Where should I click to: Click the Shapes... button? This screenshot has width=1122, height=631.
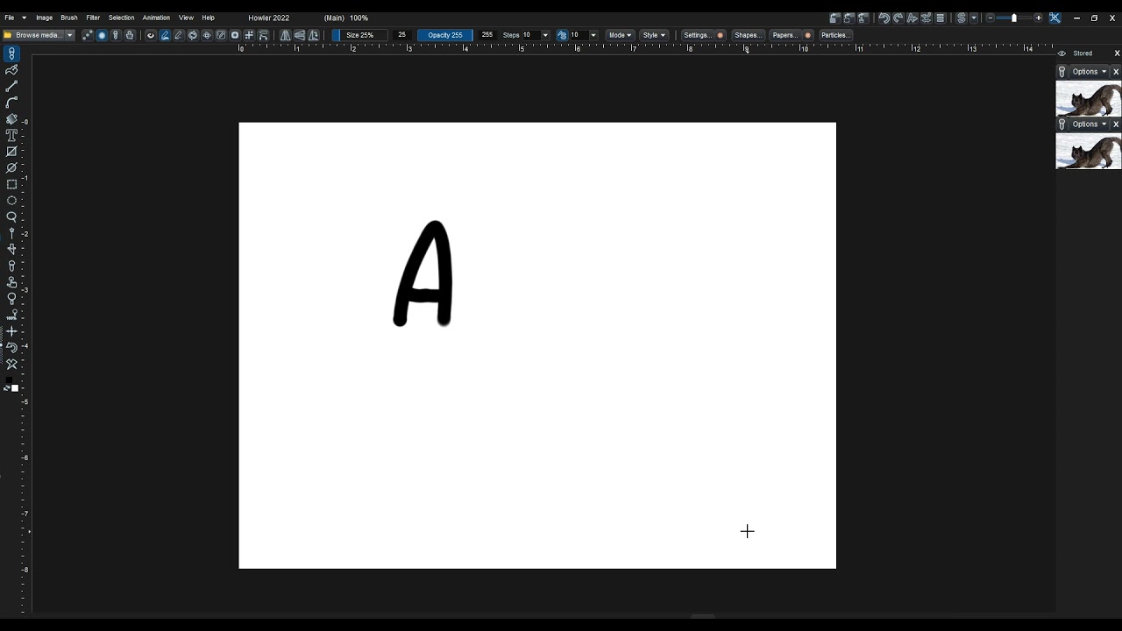click(748, 35)
